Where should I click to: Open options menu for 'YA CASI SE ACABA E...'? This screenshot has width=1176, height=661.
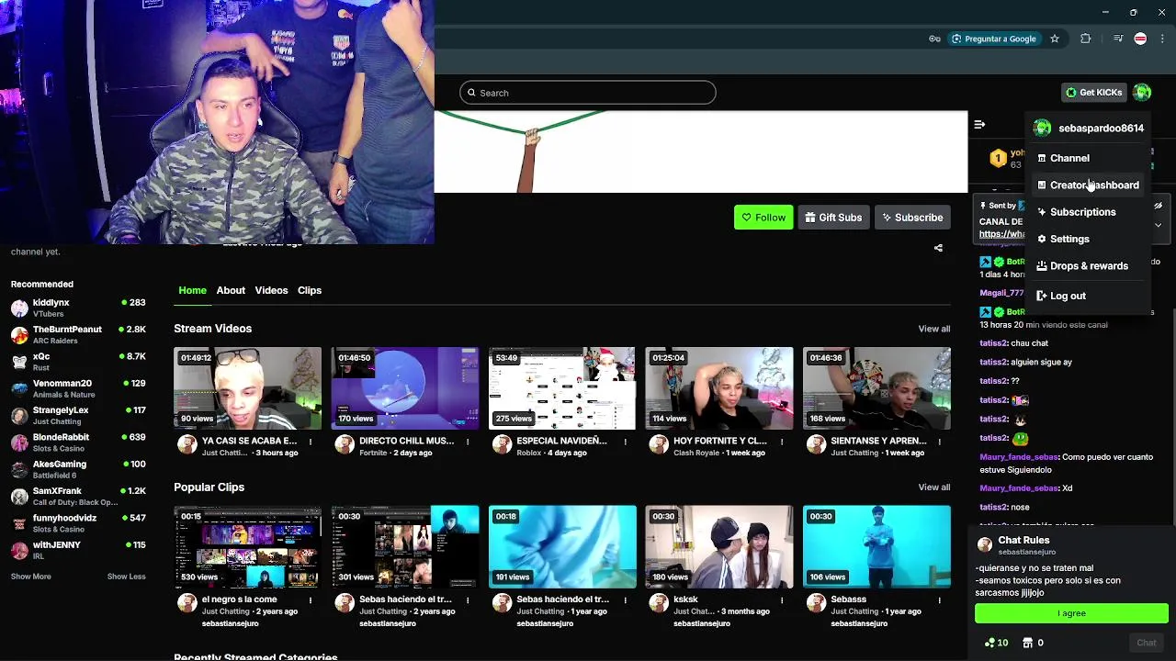[x=311, y=442]
